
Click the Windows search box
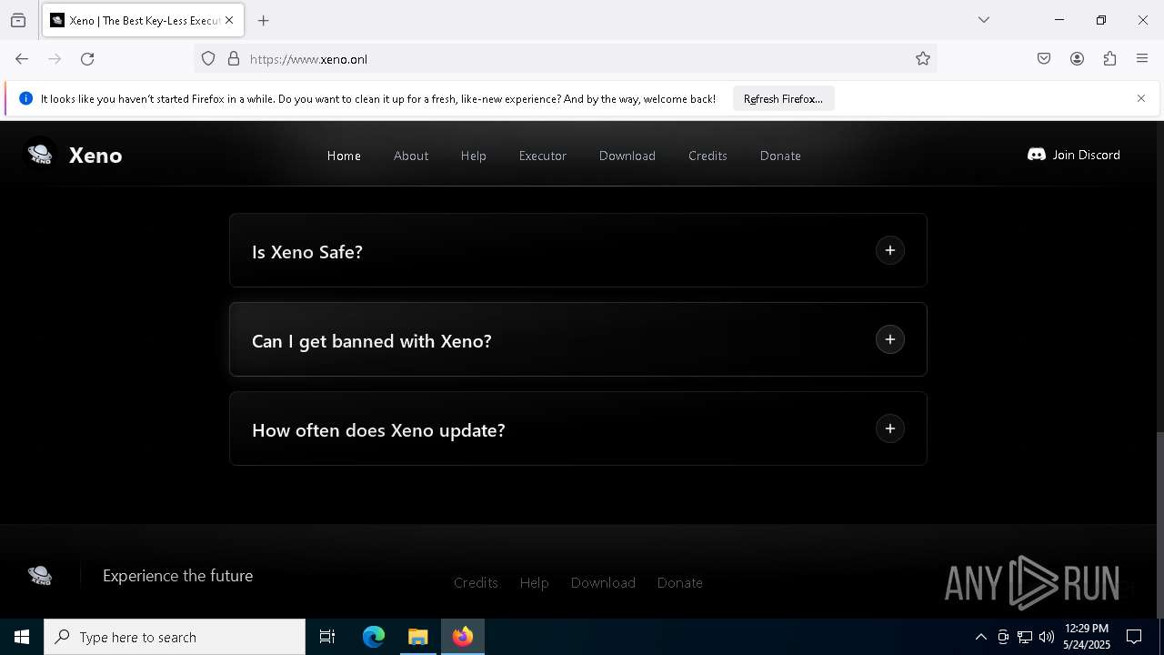(175, 637)
